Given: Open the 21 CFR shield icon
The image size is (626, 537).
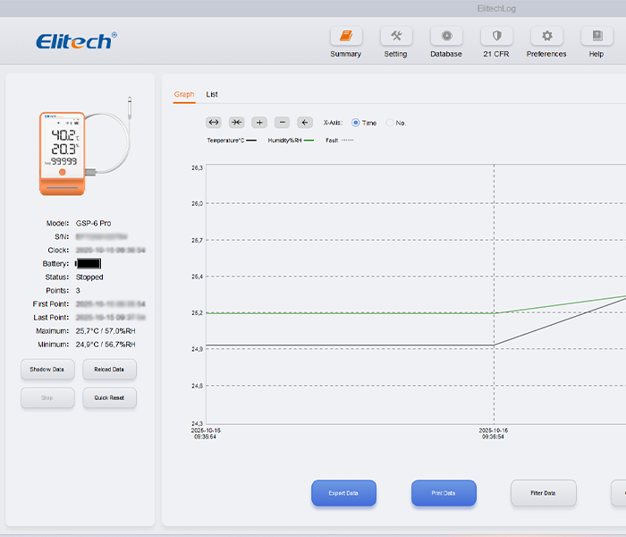Looking at the screenshot, I should [496, 37].
